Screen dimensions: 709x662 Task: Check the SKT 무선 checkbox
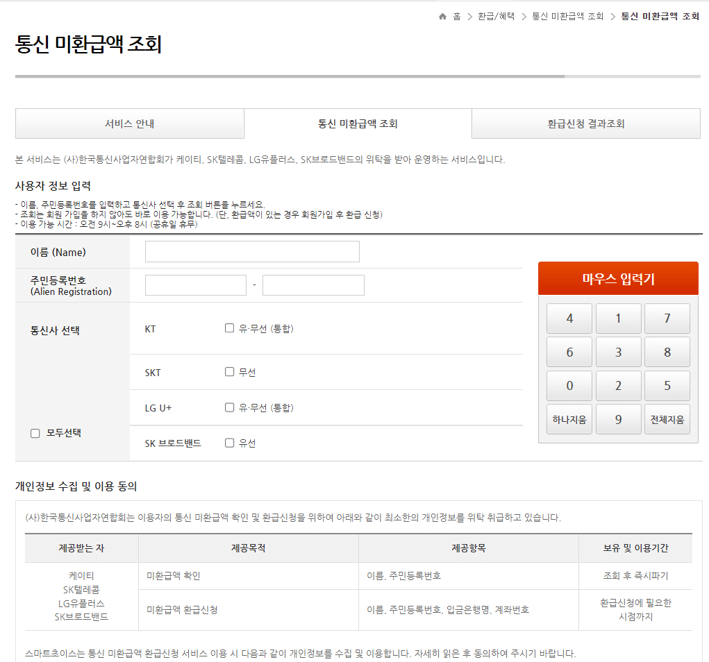[229, 371]
